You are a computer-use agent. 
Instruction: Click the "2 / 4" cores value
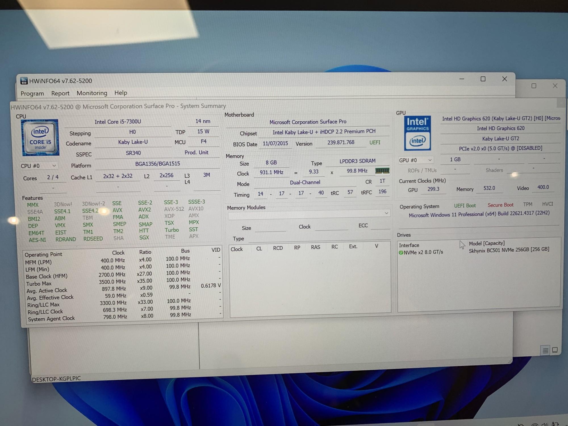tap(53, 177)
